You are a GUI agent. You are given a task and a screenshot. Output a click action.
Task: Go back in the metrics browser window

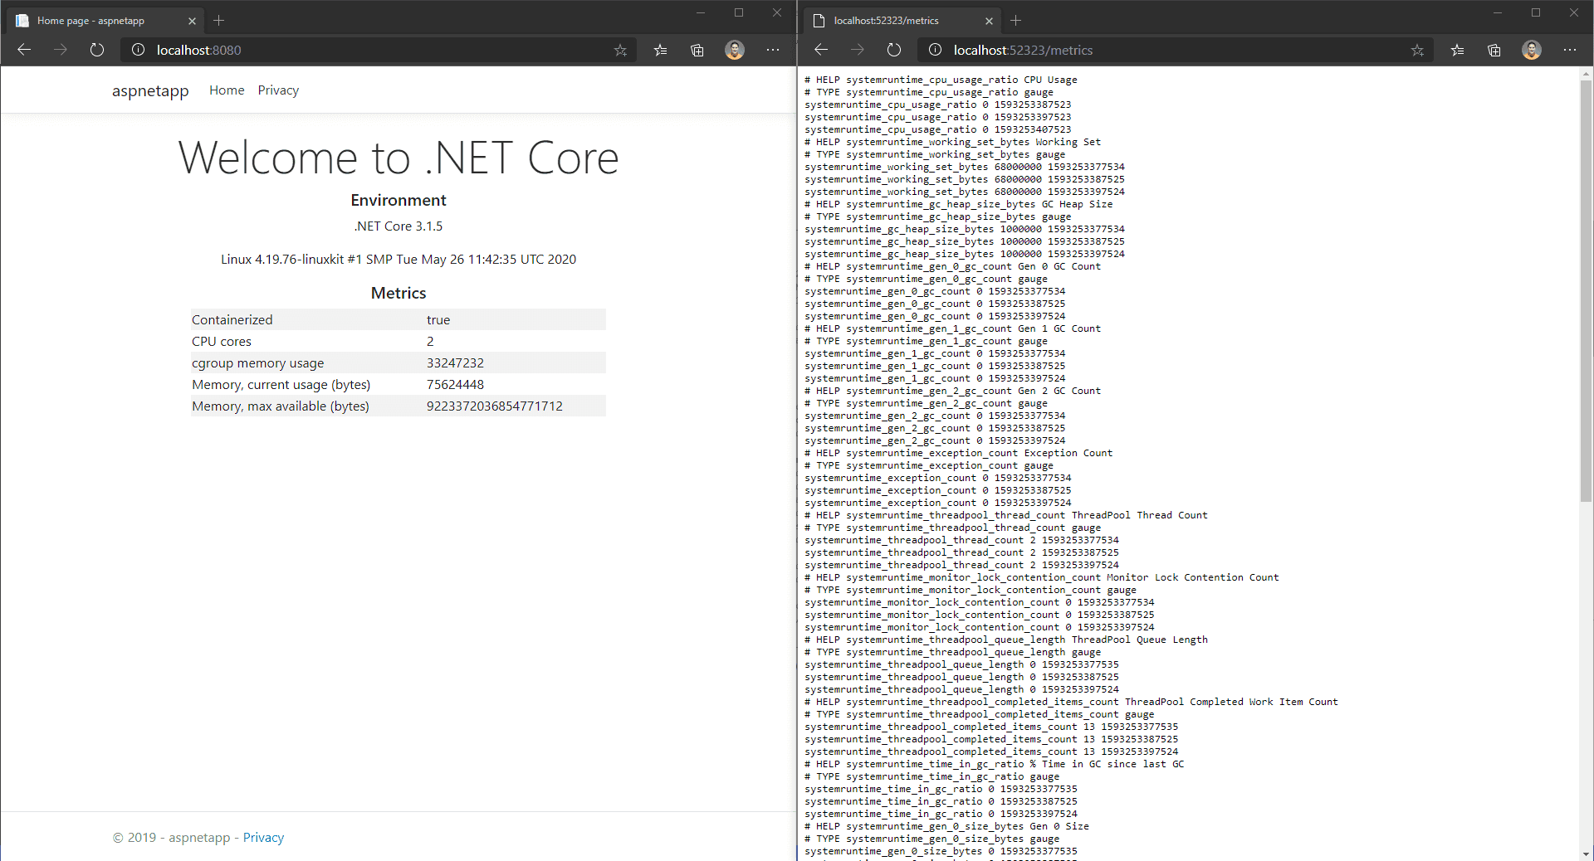tap(821, 50)
